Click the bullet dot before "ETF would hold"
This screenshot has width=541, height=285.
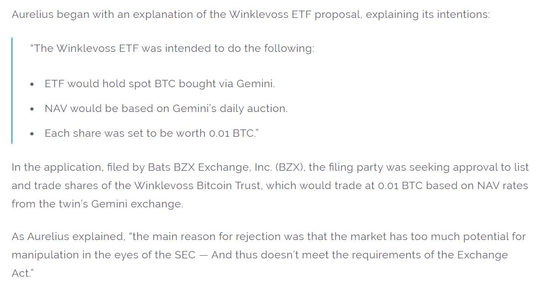(x=32, y=84)
